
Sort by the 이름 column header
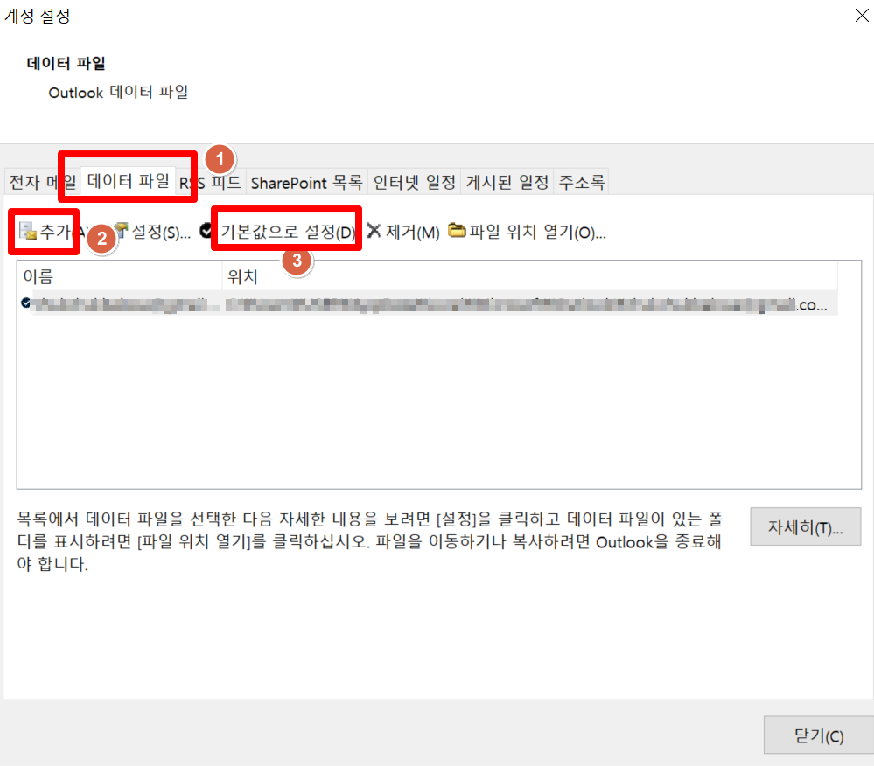coord(119,276)
